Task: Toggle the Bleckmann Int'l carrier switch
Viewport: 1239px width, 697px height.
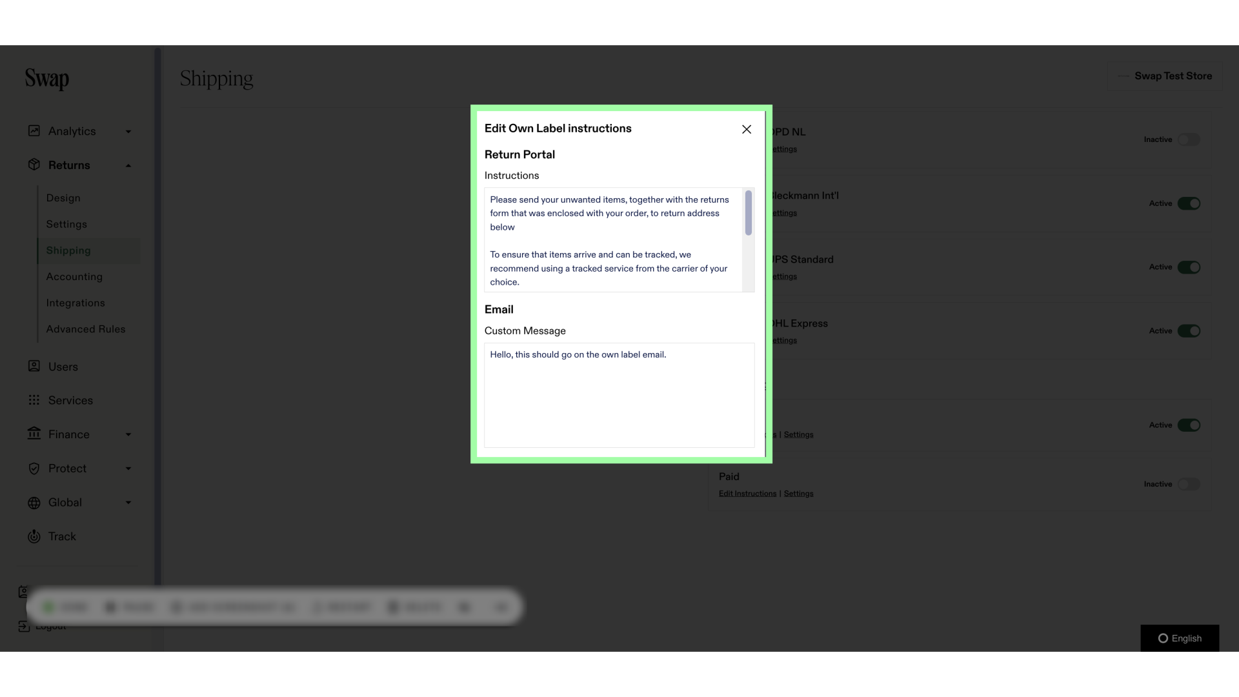Action: click(1189, 203)
